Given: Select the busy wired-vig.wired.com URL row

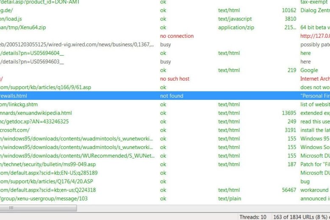Looking at the screenshot, I should (x=76, y=45).
